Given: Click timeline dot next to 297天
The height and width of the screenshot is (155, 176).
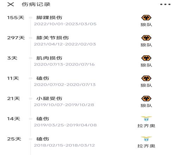Looking at the screenshot, I should [31, 38].
